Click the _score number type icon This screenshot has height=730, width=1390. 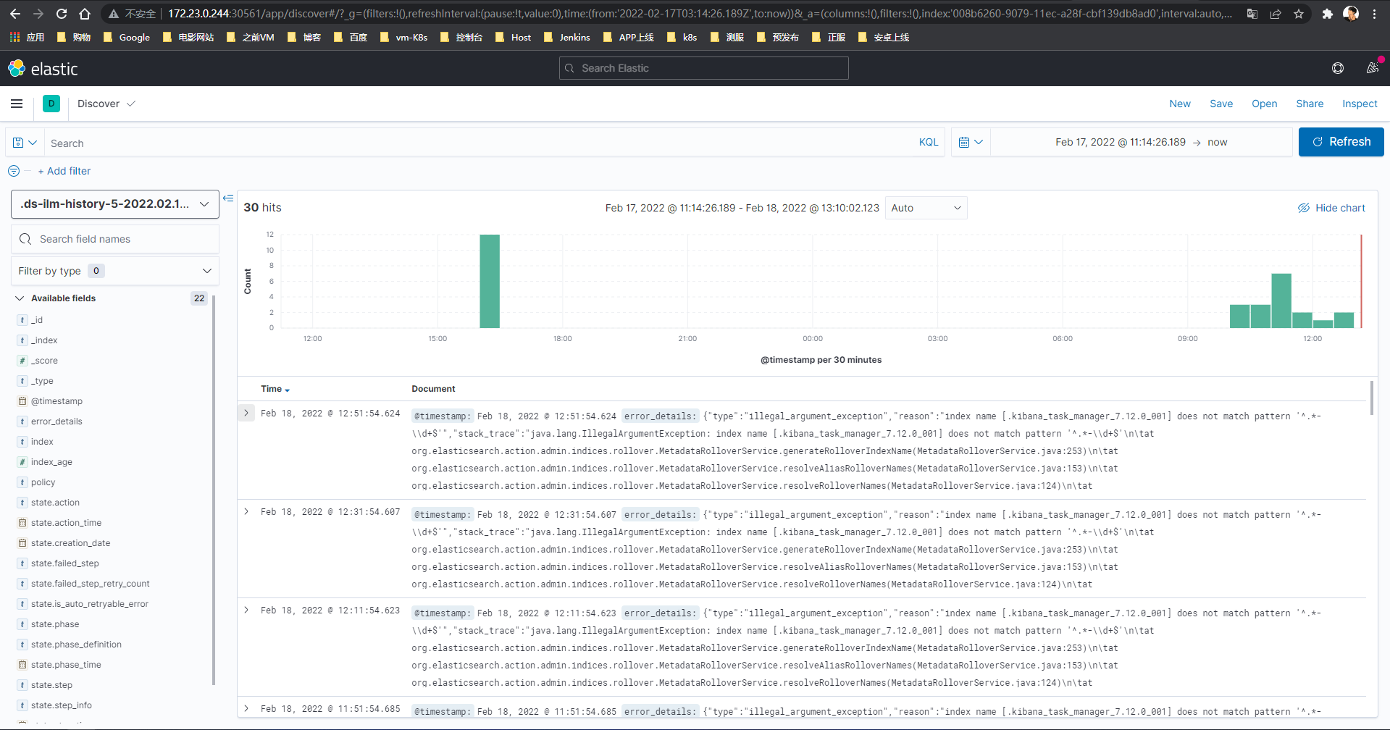[x=22, y=361]
